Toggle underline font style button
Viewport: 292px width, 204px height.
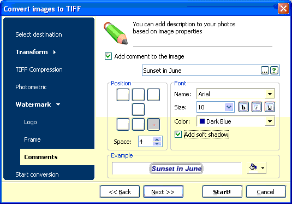point(270,107)
